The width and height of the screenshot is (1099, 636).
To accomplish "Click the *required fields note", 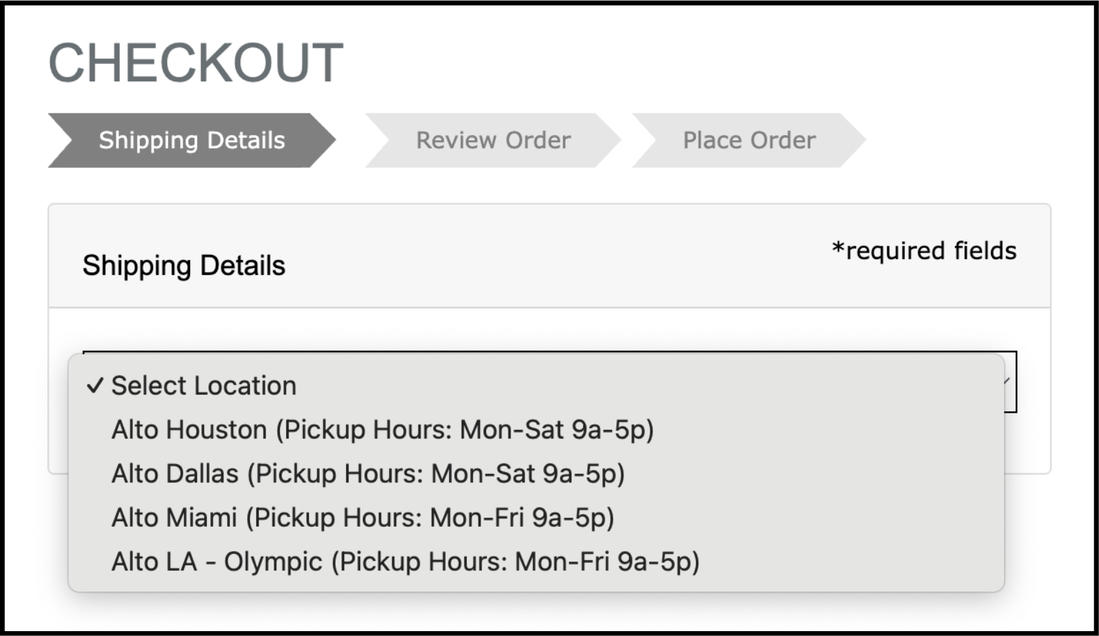I will pyautogui.click(x=924, y=251).
